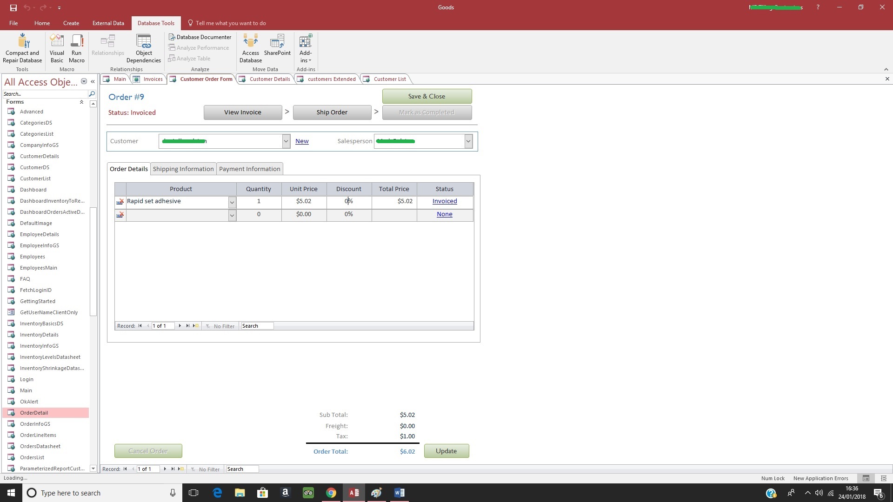Switch to the Invoices document tab
The image size is (893, 502).
point(148,79)
